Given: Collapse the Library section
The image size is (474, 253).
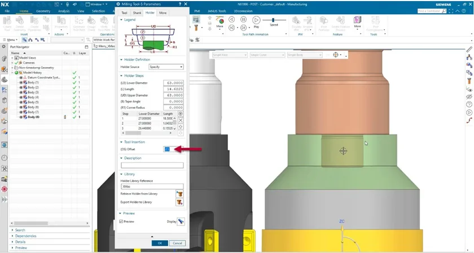Looking at the screenshot, I should (x=121, y=174).
